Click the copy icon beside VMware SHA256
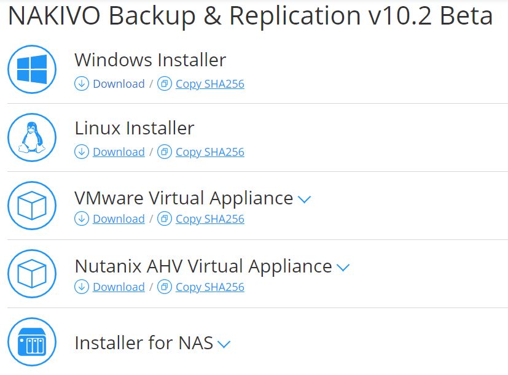Screen dimensions: 508x375 pos(165,219)
